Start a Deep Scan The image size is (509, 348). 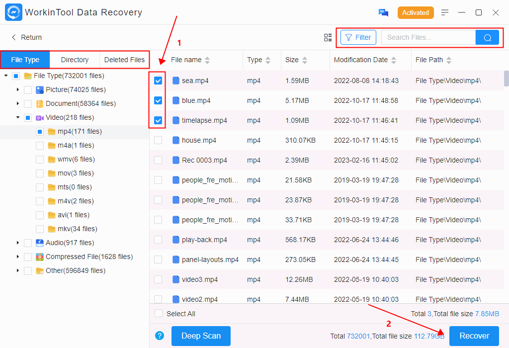tap(201, 336)
